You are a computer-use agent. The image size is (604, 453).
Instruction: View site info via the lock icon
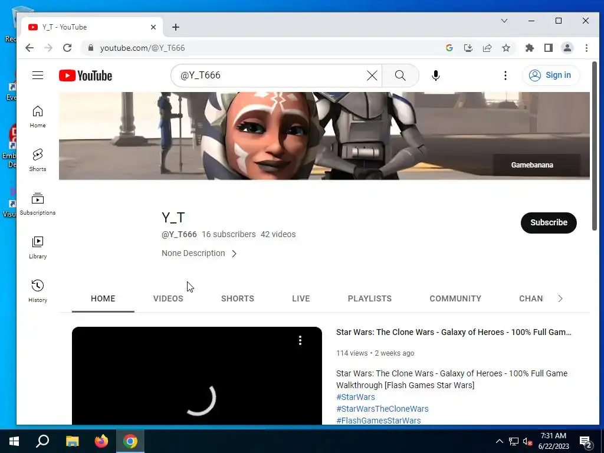tap(91, 48)
